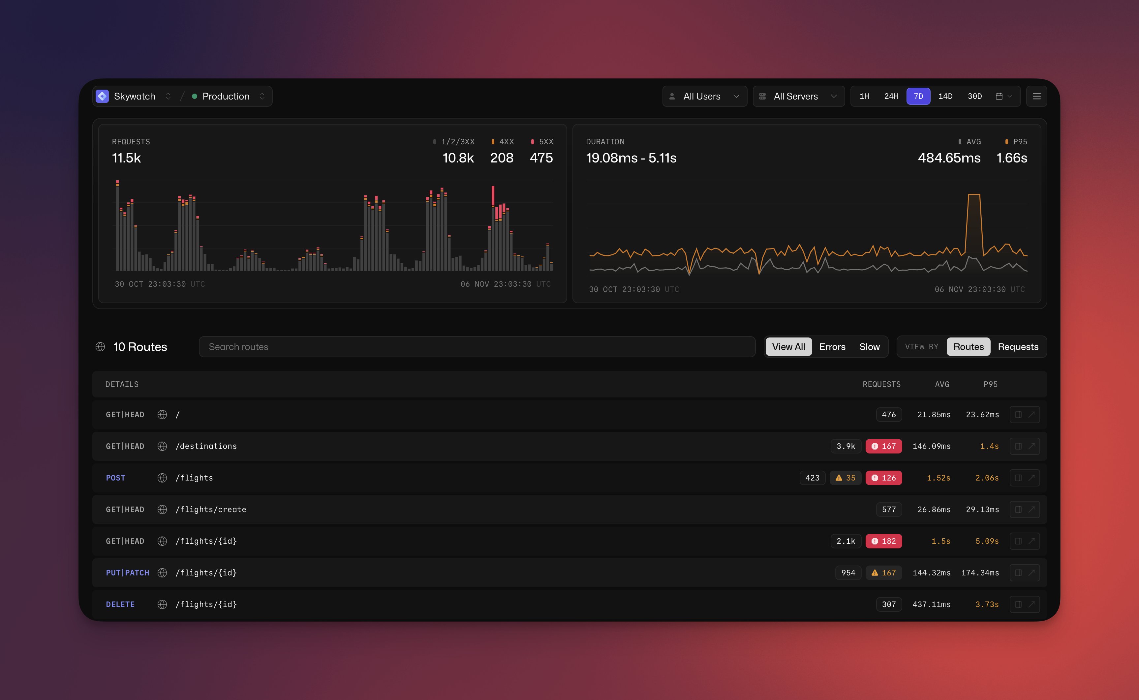Switch to the 30D time range
The width and height of the screenshot is (1139, 700).
(974, 96)
